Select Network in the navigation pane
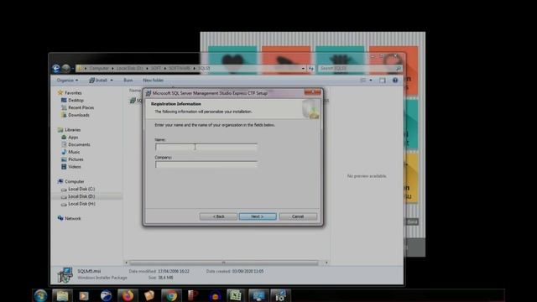This screenshot has width=537, height=302. click(x=73, y=218)
